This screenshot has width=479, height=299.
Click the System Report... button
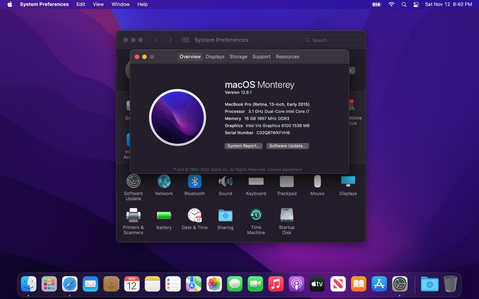pos(243,146)
